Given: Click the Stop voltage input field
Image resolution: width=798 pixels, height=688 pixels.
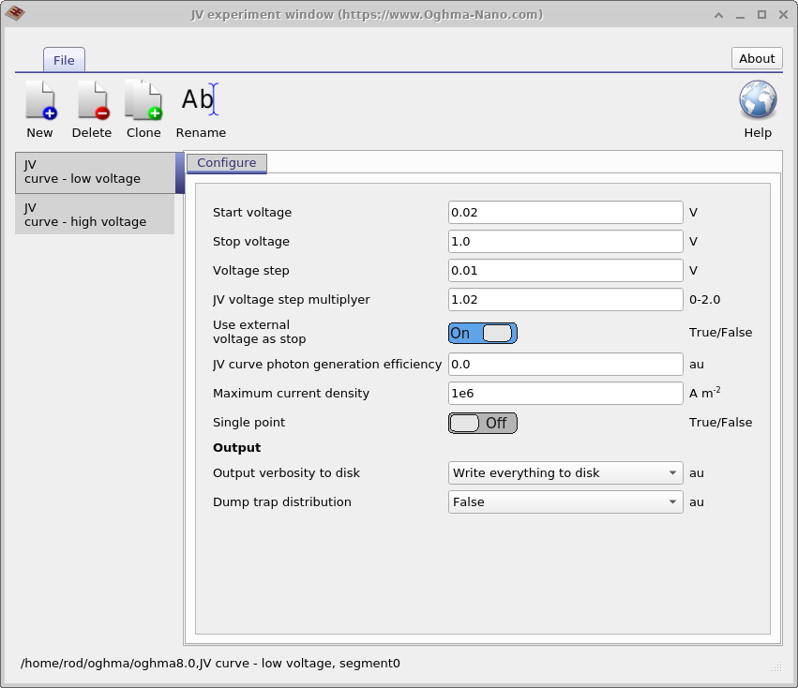Looking at the screenshot, I should (565, 241).
